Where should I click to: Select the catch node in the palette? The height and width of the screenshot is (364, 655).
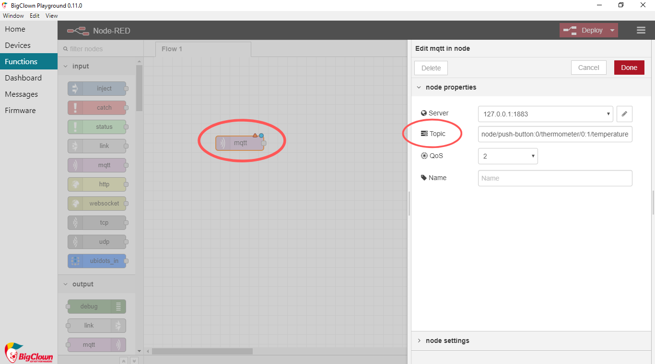[97, 108]
